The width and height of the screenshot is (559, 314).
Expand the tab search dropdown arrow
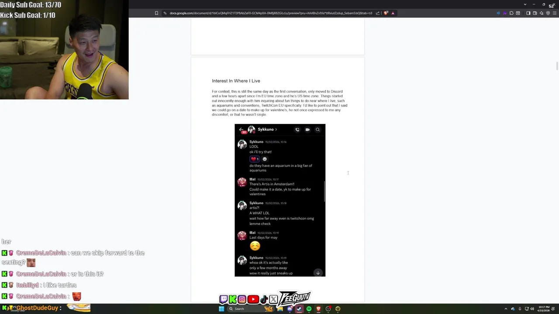[x=525, y=4]
